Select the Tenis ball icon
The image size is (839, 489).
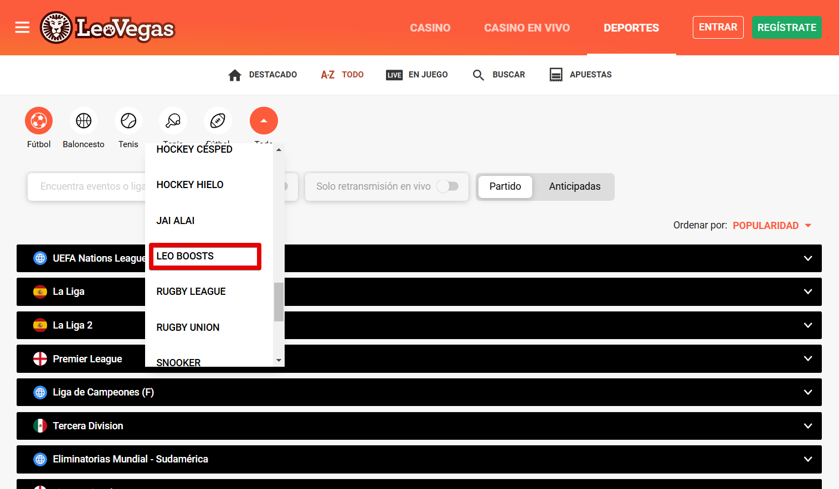(x=128, y=121)
